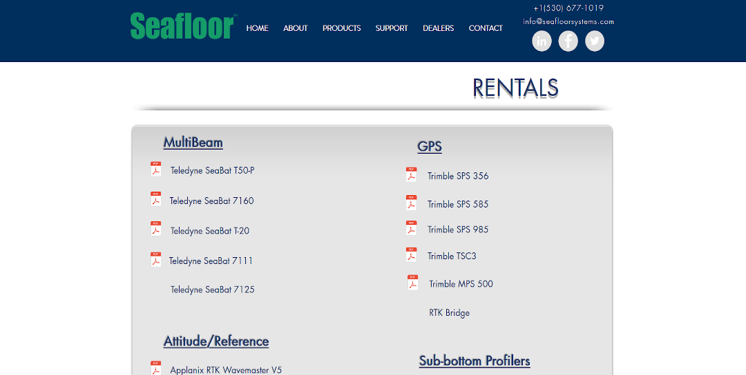Image resolution: width=746 pixels, height=375 pixels.
Task: Open PDF icon for Trimble SPS 985
Action: [412, 228]
